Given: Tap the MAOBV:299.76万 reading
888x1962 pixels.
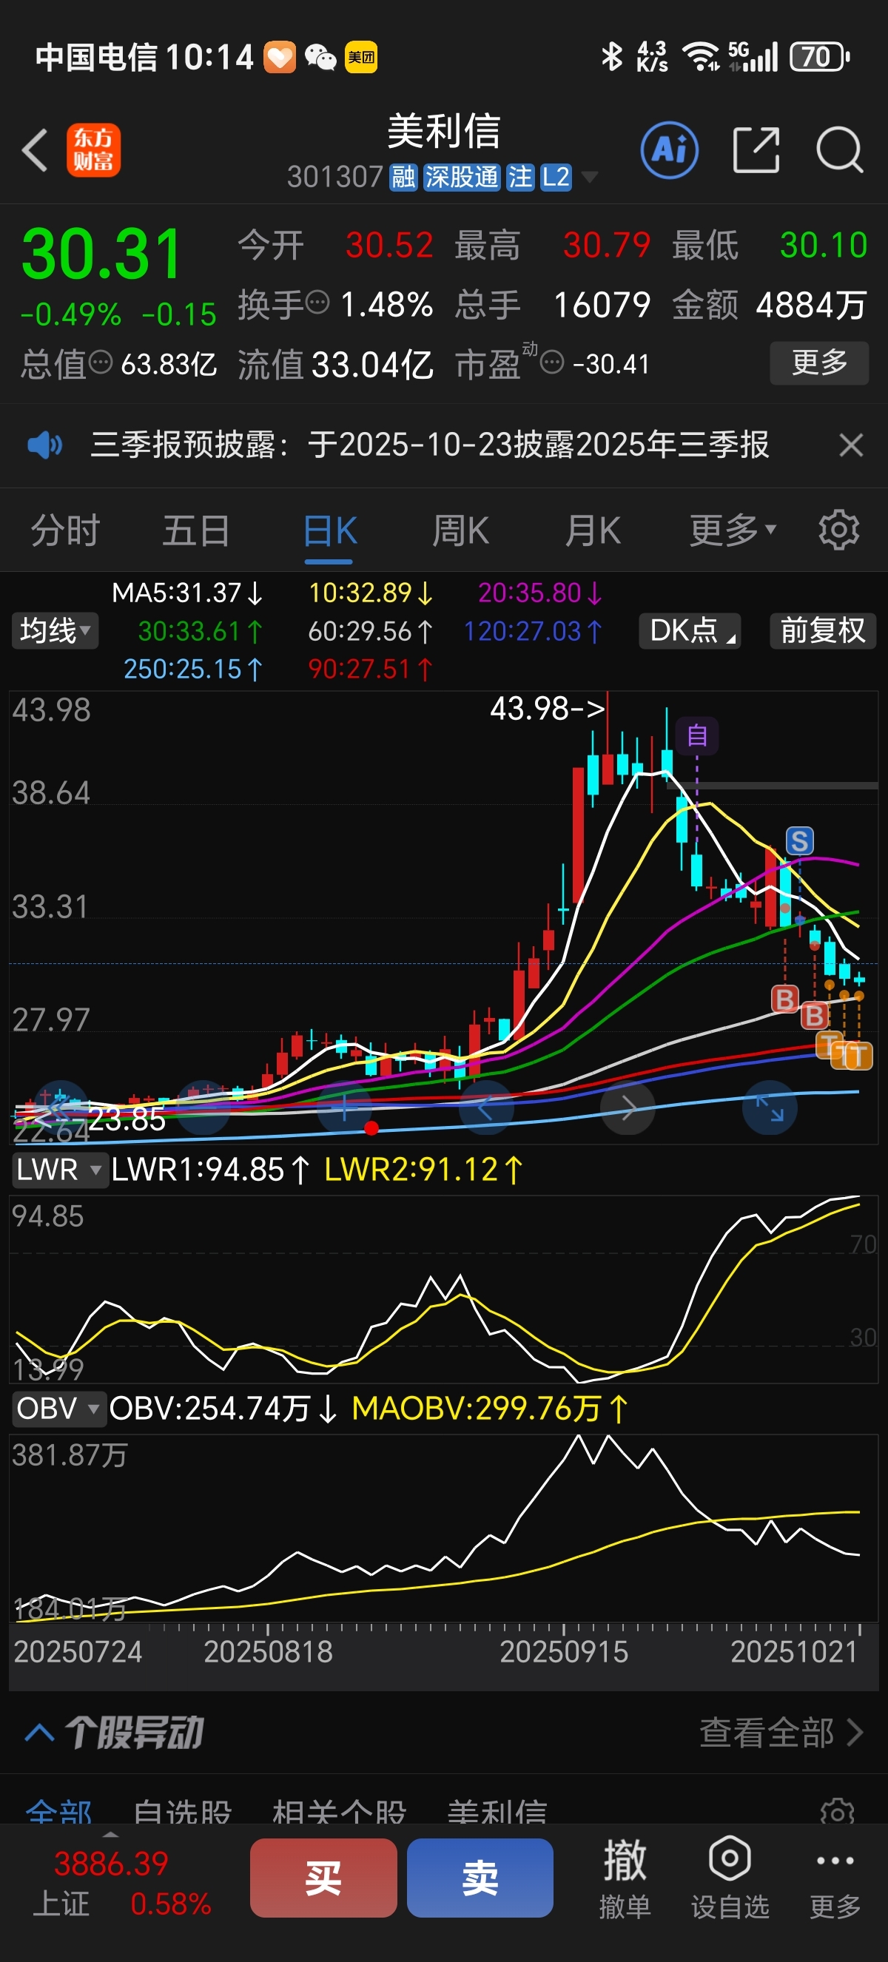Looking at the screenshot, I should point(489,1409).
